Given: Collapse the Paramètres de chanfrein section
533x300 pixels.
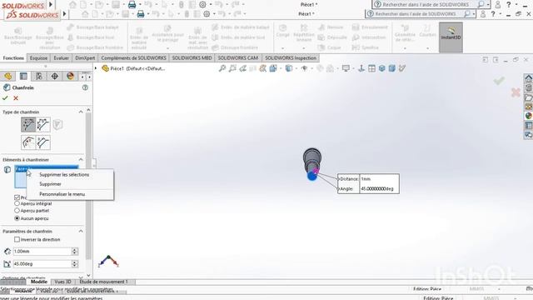Looking at the screenshot, I should coord(81,232).
